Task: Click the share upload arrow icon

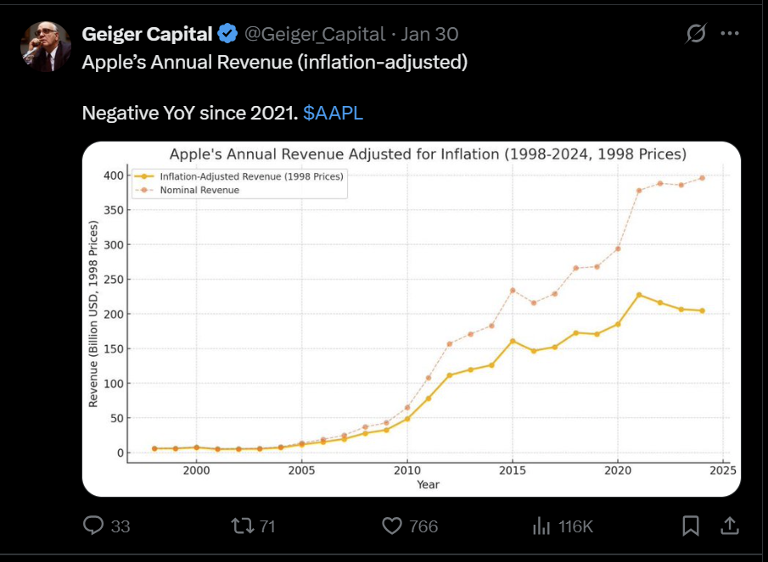Action: click(729, 526)
